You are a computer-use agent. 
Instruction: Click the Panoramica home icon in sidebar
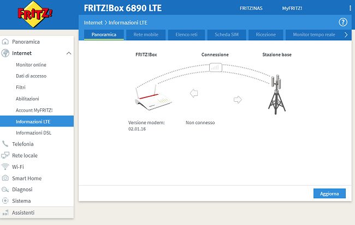tap(5, 41)
